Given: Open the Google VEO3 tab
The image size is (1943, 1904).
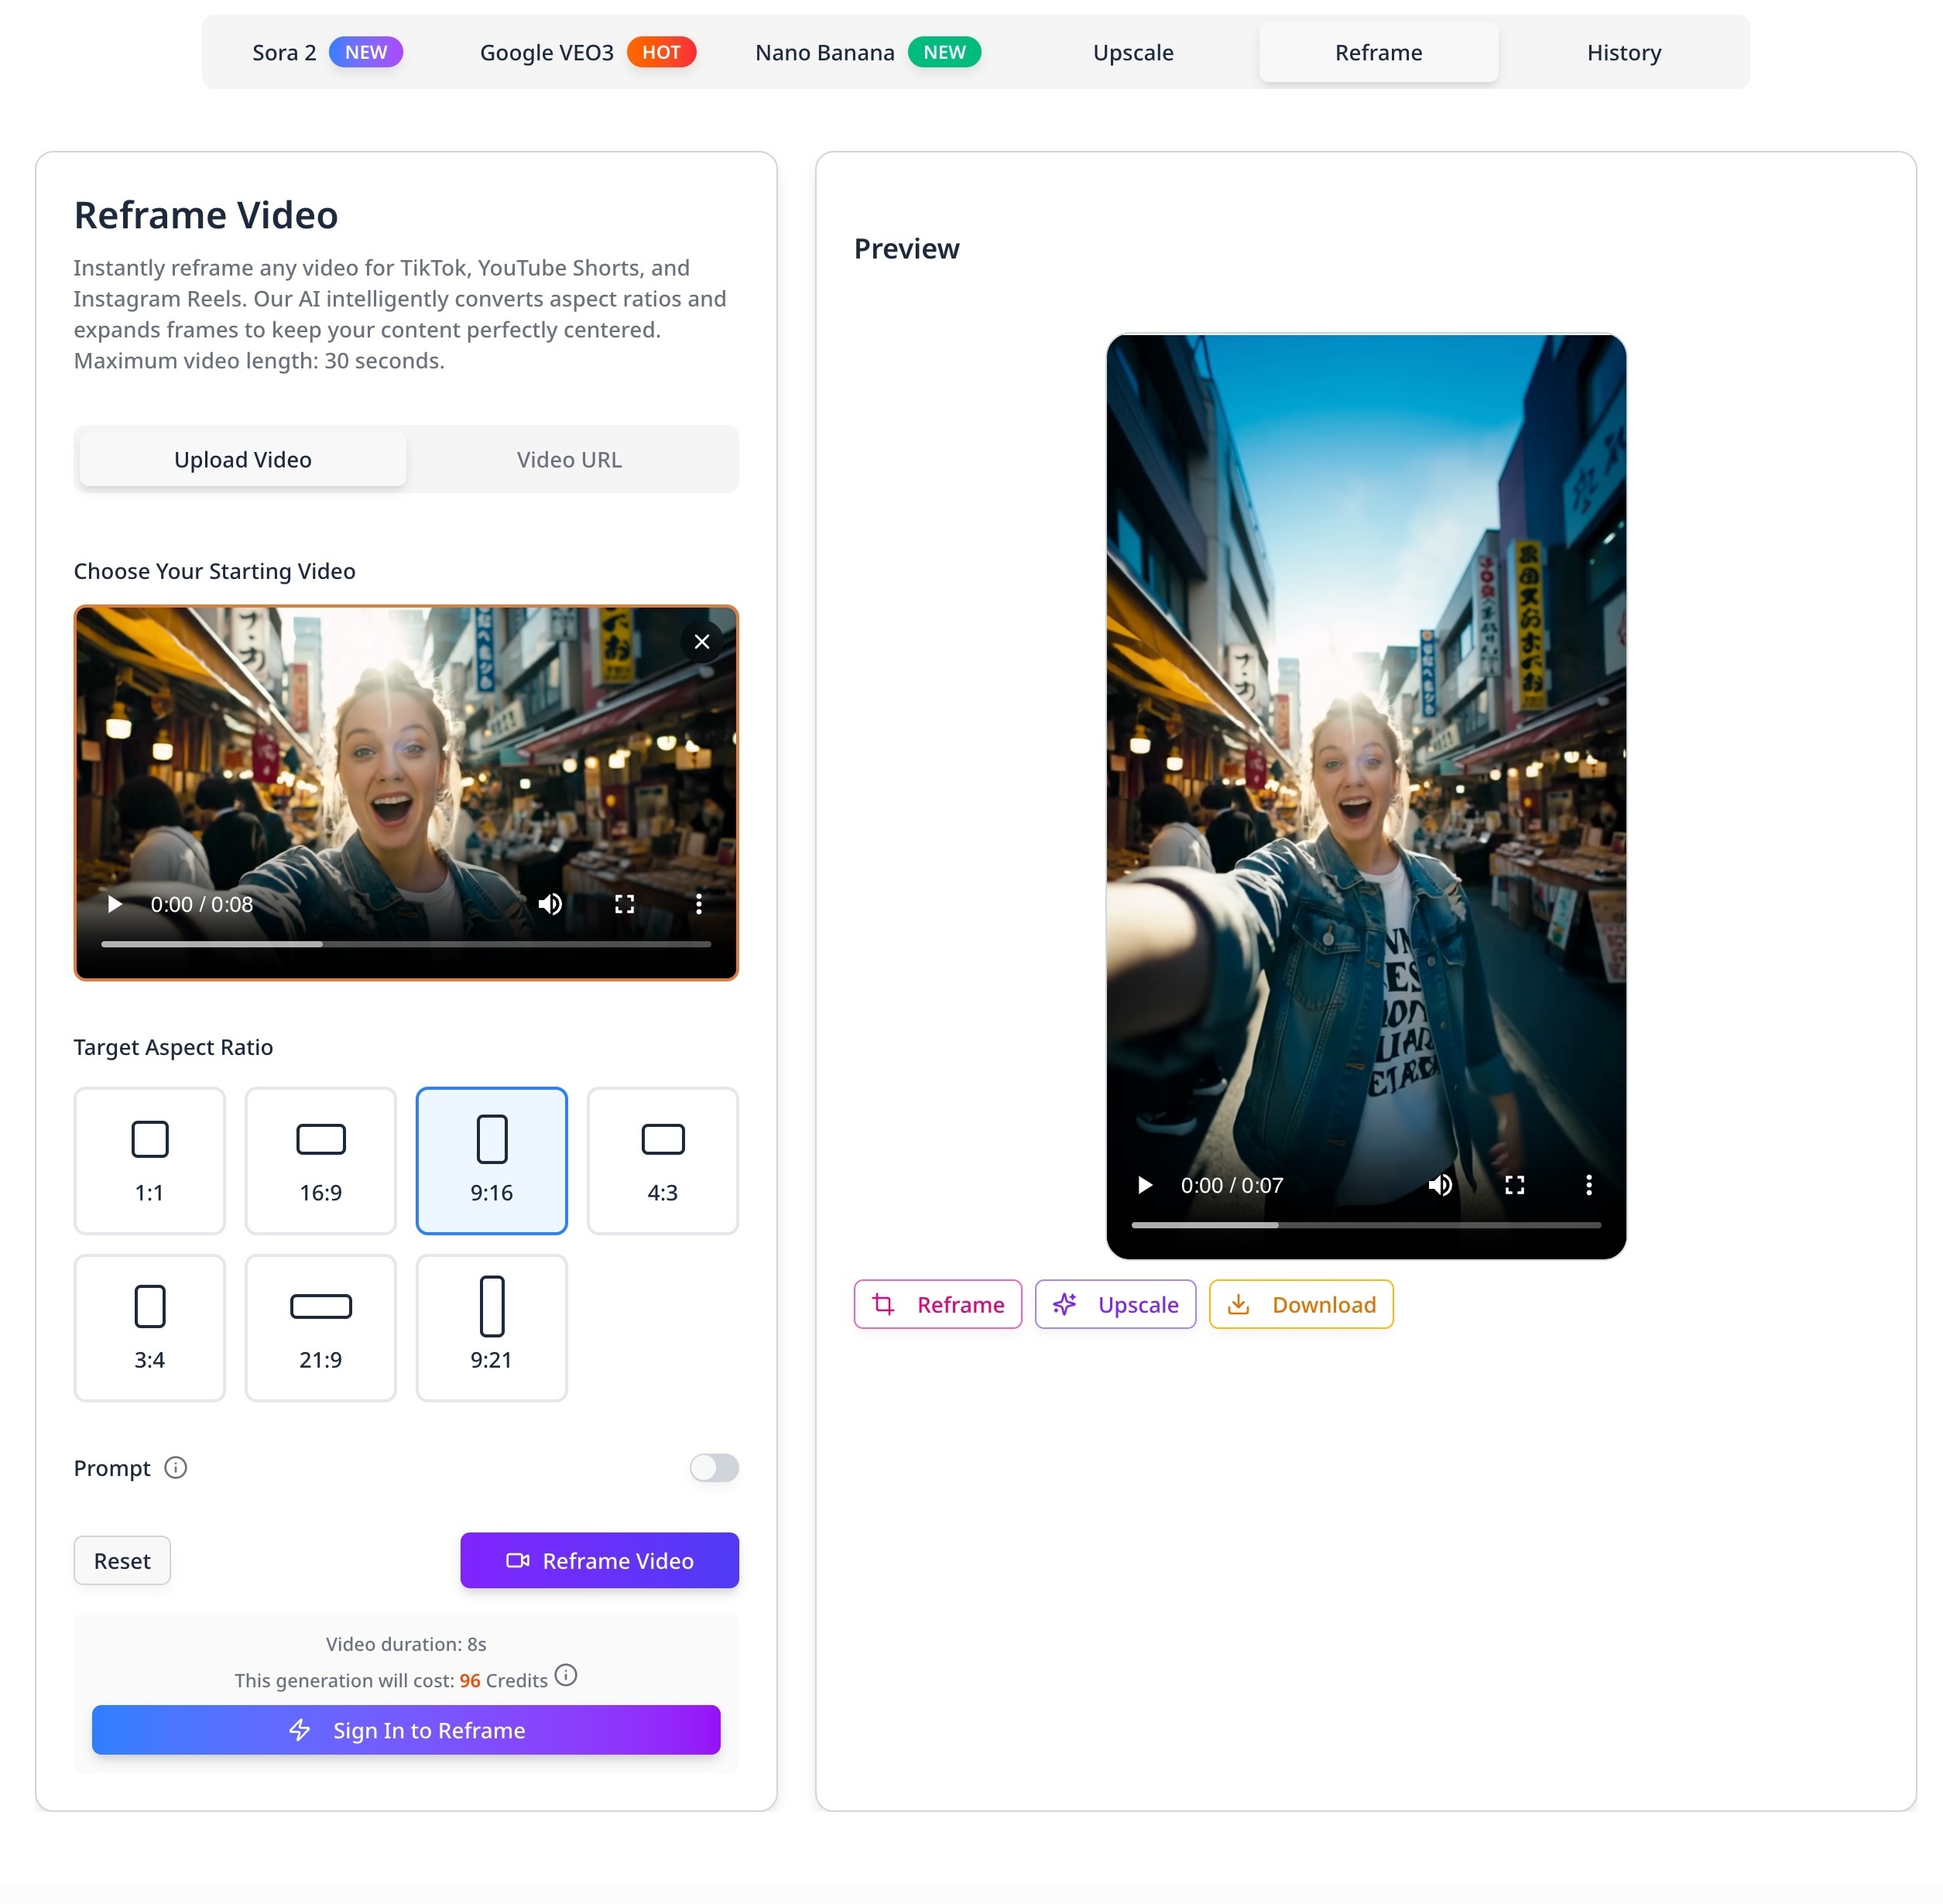Looking at the screenshot, I should pos(586,52).
